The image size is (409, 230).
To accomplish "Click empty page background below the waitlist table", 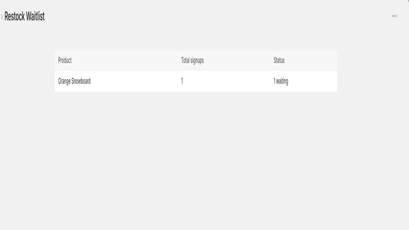I will pos(196,158).
